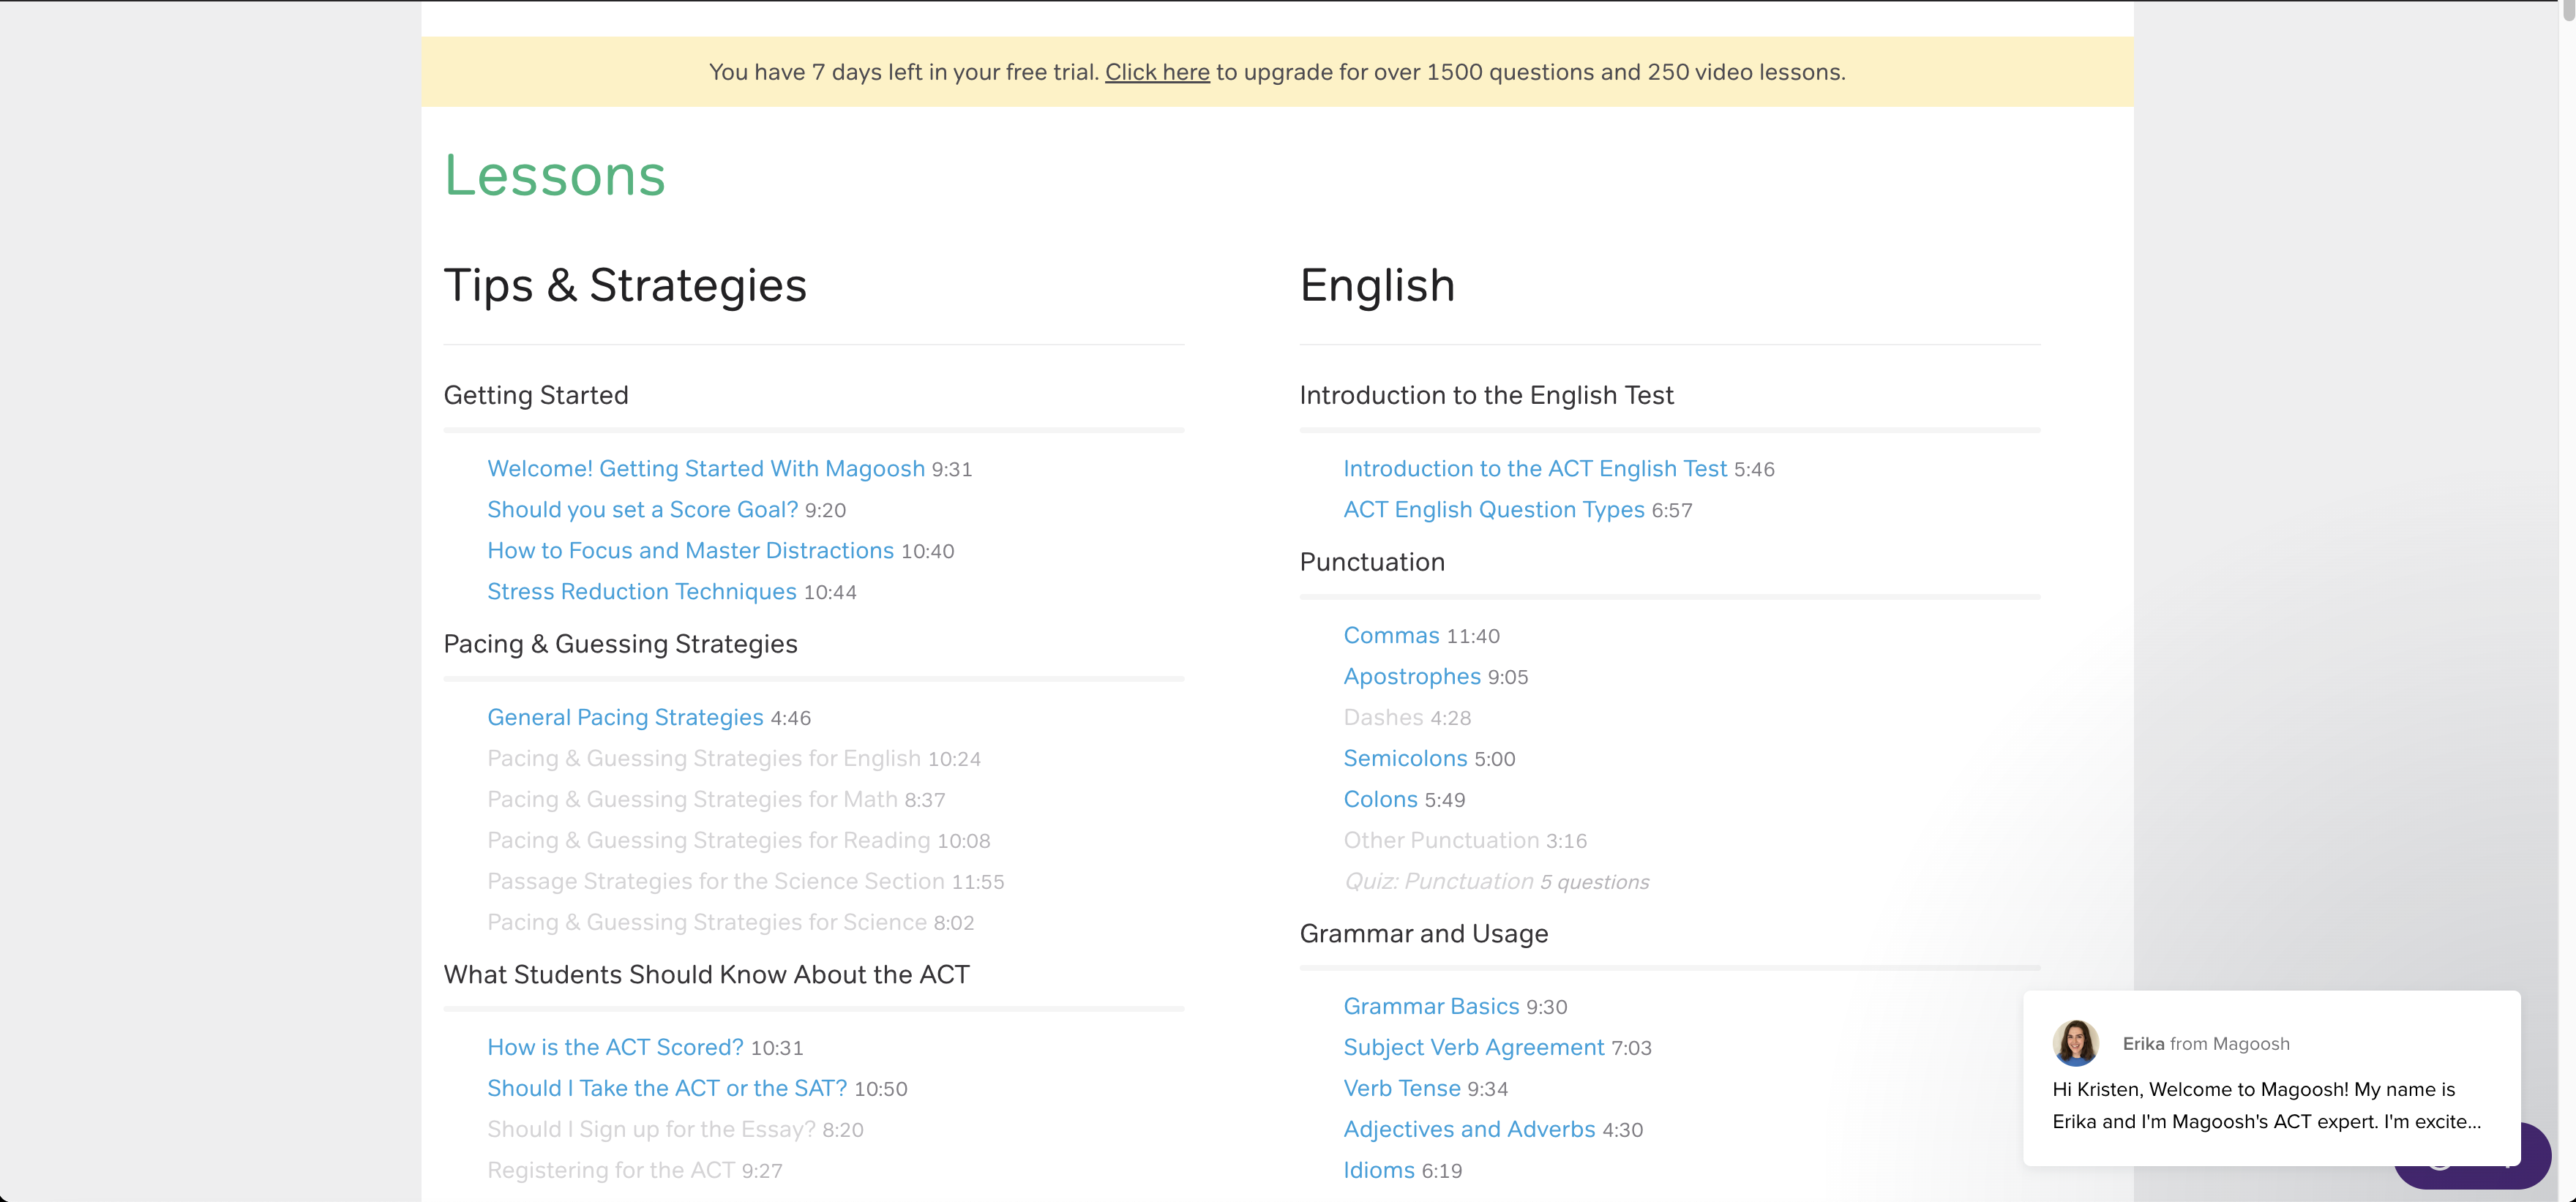
Task: Click the 'Click here' upgrade link
Action: pyautogui.click(x=1157, y=72)
